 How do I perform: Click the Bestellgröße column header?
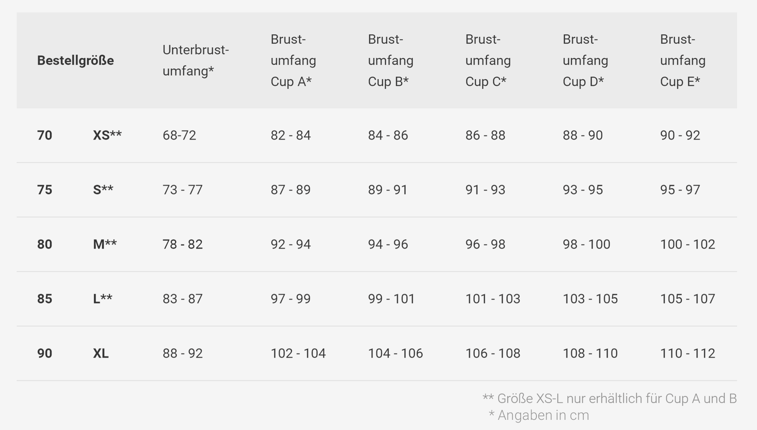[x=75, y=60]
